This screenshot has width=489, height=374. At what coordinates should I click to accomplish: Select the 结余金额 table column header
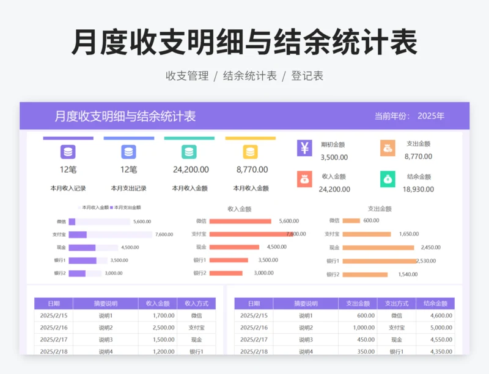[435, 304]
